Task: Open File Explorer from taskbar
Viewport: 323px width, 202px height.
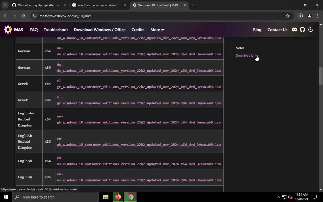Action: click(105, 197)
